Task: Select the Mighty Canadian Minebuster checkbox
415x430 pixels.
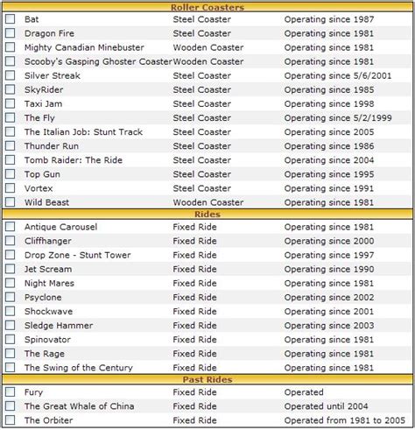Action: point(11,47)
